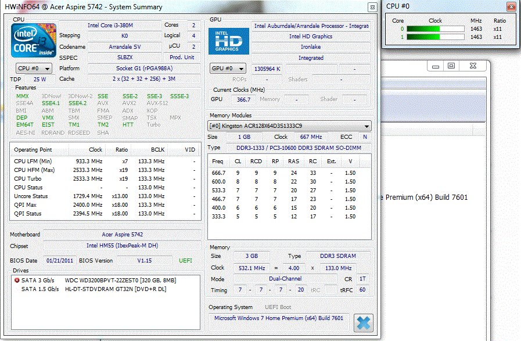Image resolution: width=521 pixels, height=341 pixels.
Task: Minimize the background window behind System Summary
Action: coord(436,66)
